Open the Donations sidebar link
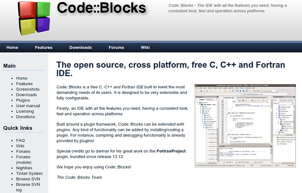Viewport: 302px width, 193px height. (26, 117)
